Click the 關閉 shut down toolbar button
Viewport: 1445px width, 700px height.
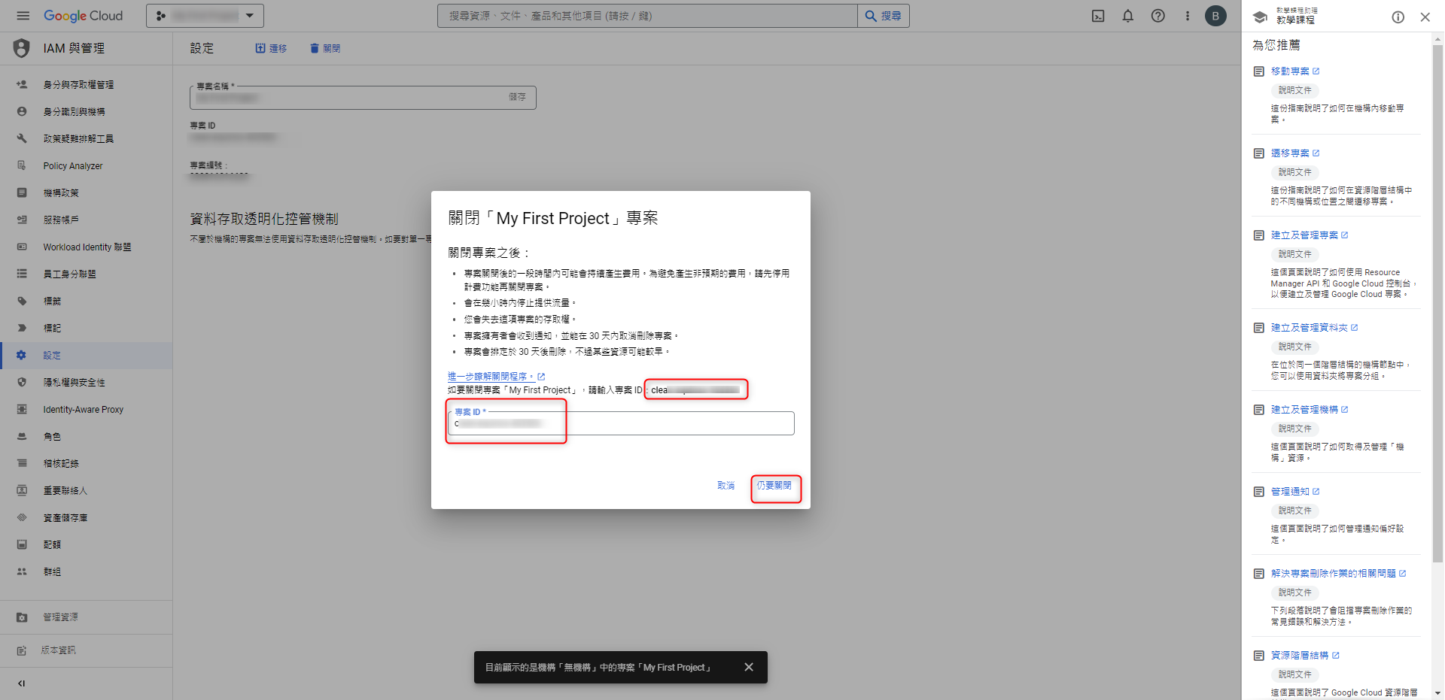(325, 48)
